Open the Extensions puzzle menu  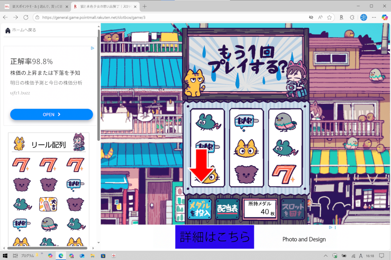pos(352,18)
